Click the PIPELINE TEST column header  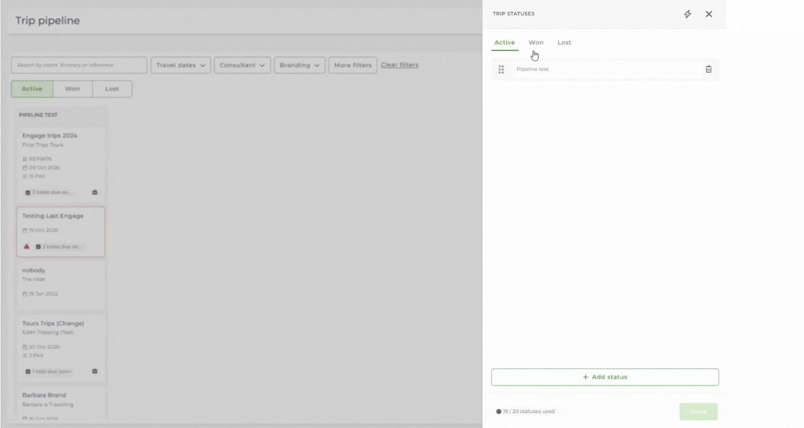coord(38,115)
